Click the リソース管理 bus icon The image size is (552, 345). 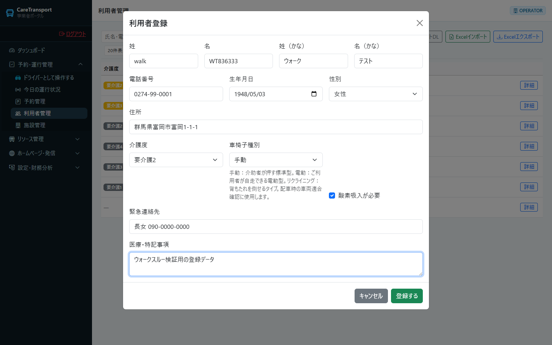click(12, 139)
